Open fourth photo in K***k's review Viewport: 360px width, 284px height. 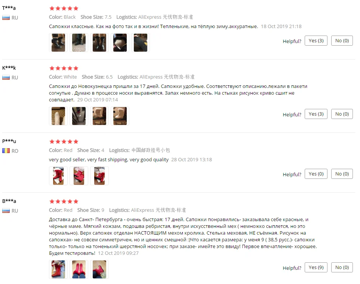tap(120, 116)
